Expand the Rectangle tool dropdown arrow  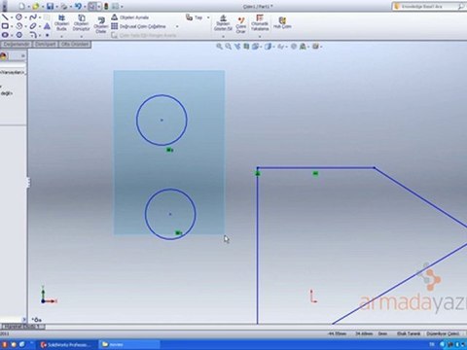click(x=12, y=26)
